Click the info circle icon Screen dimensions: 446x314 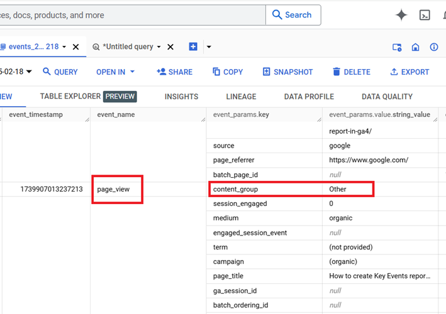(434, 47)
